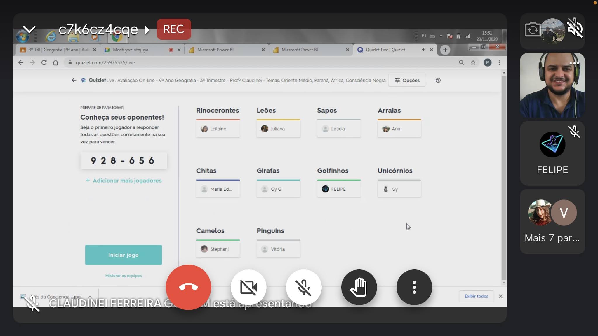Click the quizlet.com address bar

260,62
